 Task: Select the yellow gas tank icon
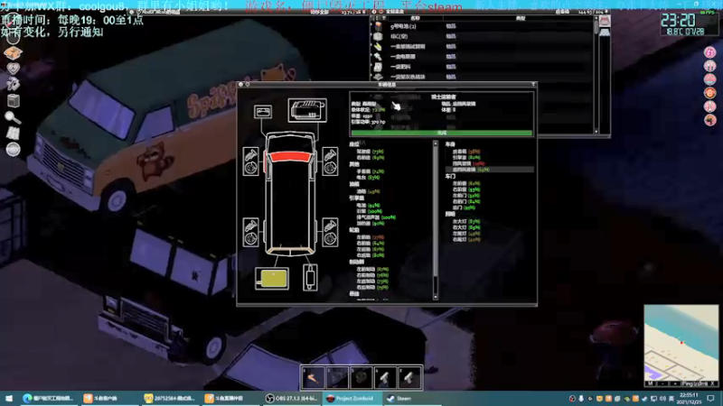coord(272,279)
